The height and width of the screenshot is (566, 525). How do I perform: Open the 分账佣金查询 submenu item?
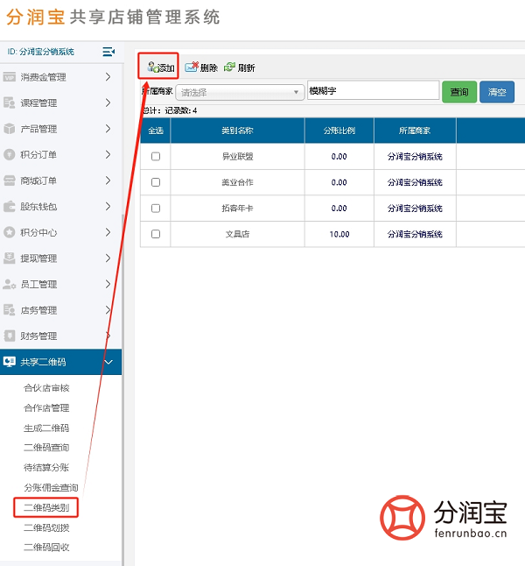point(51,488)
